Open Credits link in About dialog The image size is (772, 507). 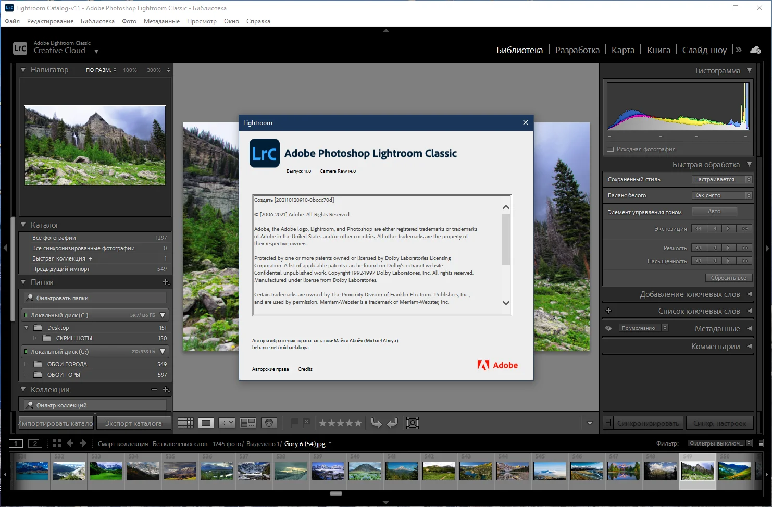(x=305, y=369)
